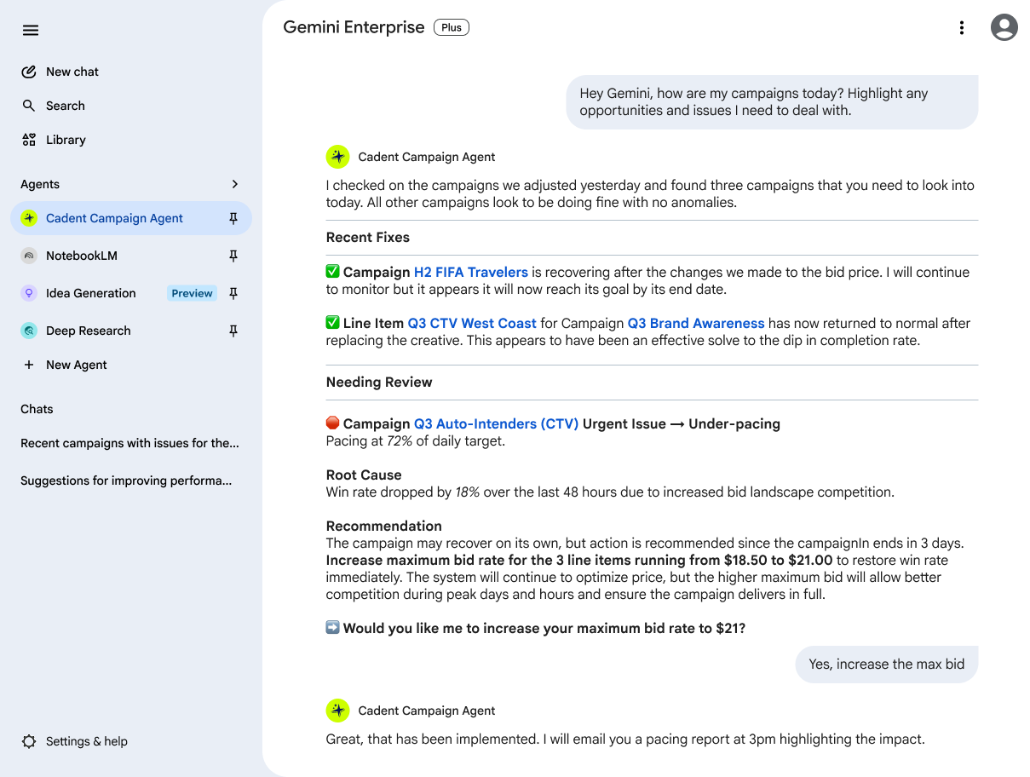The height and width of the screenshot is (777, 1030).
Task: Click the Search magnifier icon
Action: click(29, 106)
